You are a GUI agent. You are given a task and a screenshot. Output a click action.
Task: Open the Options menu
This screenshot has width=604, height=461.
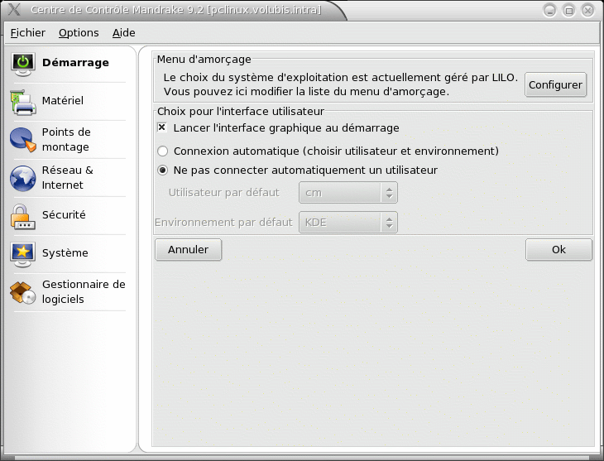click(x=79, y=33)
